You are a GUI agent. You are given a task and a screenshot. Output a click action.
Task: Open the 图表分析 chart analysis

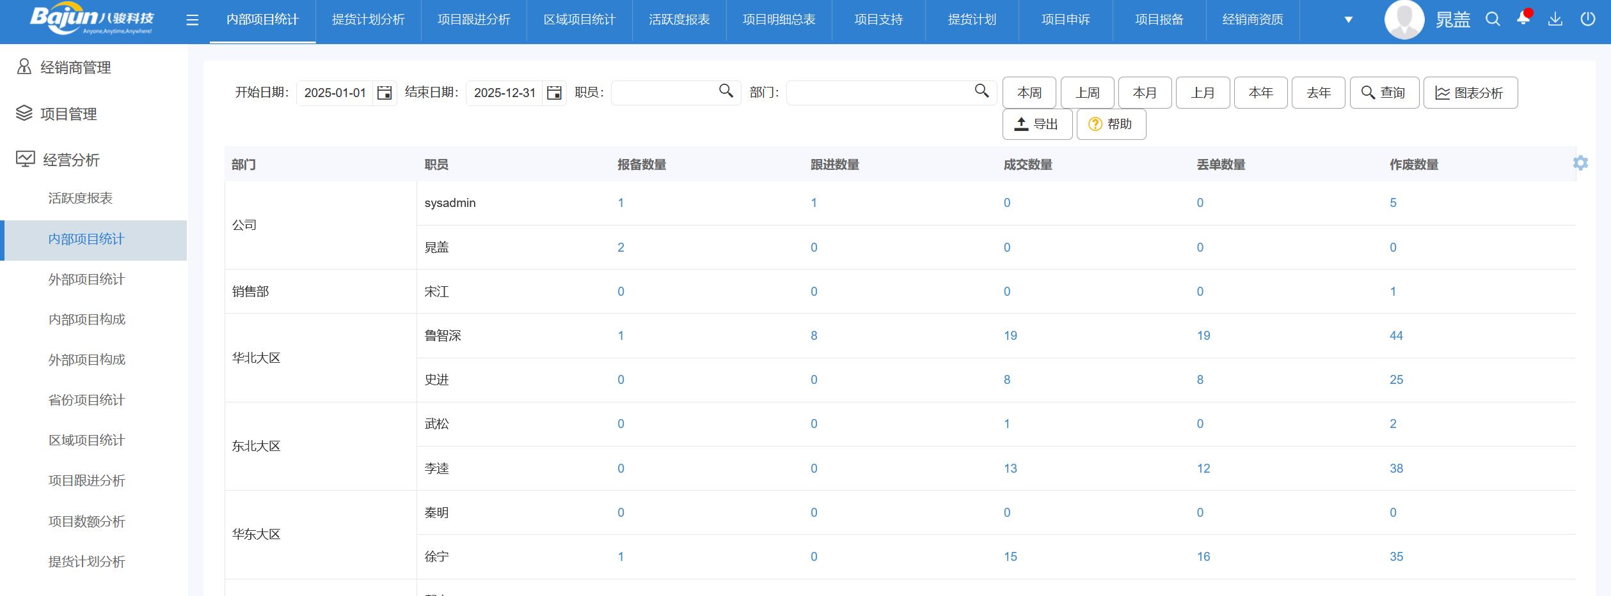[x=1470, y=93]
